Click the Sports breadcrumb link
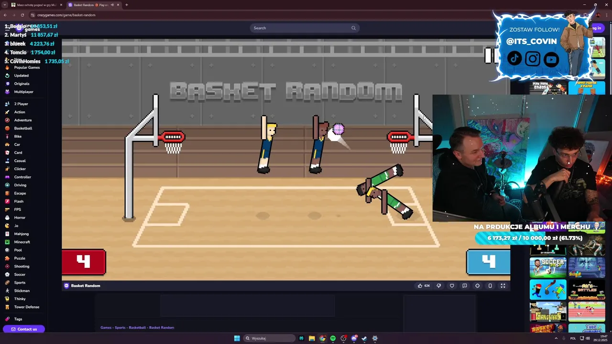 (x=120, y=328)
